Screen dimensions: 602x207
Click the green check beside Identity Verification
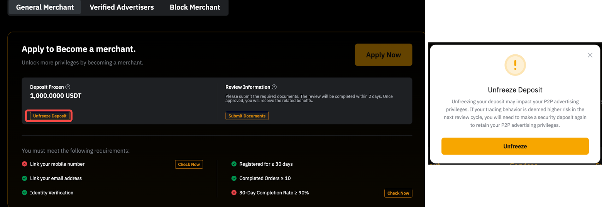tap(25, 193)
